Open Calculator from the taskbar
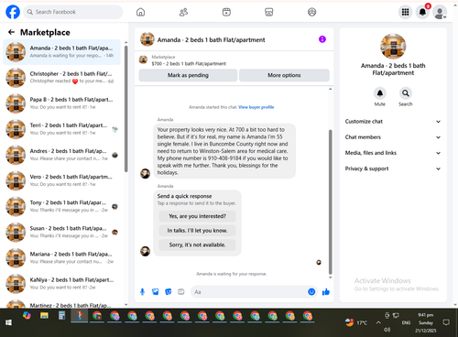Screen dimensions: 458x337 [61, 316]
